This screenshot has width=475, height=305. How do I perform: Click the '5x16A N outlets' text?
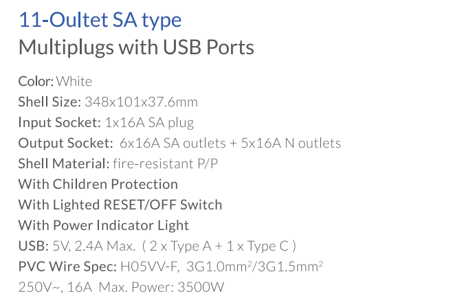(x=291, y=143)
